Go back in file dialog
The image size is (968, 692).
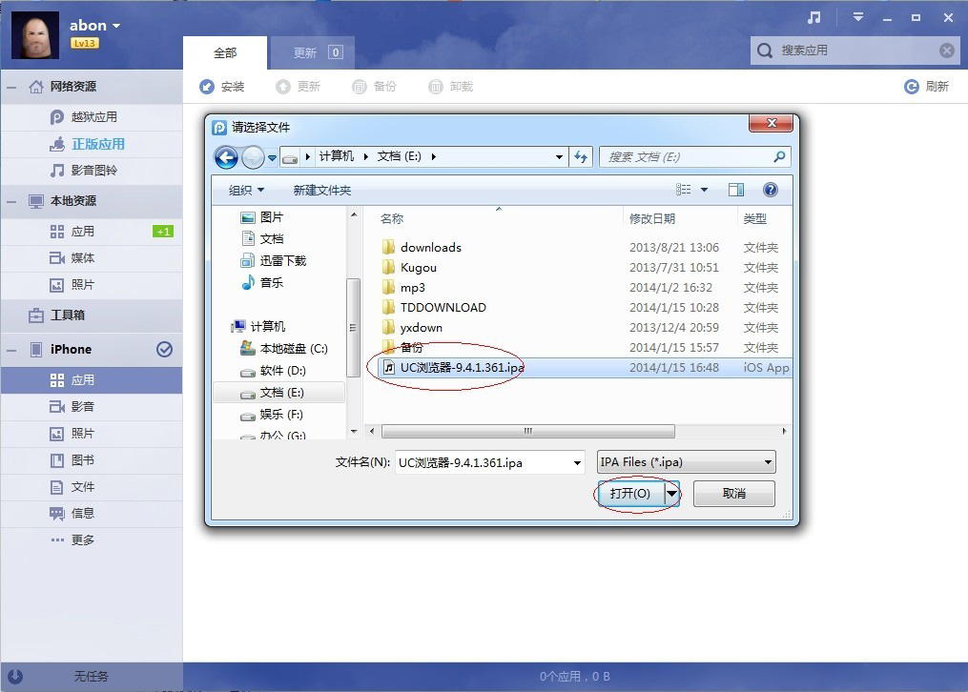pyautogui.click(x=227, y=158)
